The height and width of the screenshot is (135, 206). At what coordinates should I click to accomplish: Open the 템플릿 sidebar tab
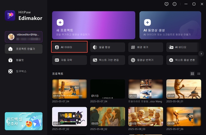tap(24, 60)
